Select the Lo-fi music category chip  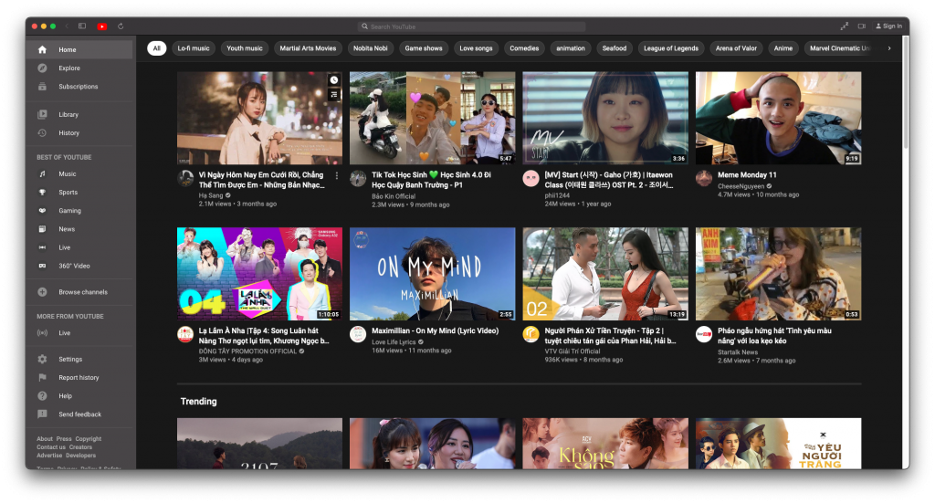coord(194,48)
